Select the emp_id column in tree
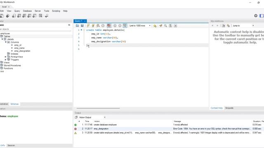 pos(18,45)
